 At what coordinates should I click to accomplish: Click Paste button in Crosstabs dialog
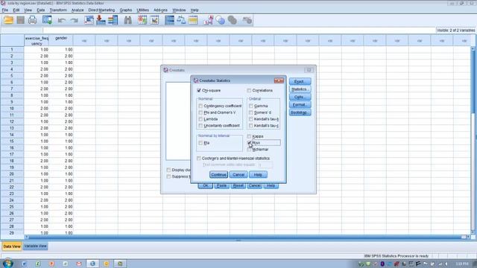[x=221, y=185]
